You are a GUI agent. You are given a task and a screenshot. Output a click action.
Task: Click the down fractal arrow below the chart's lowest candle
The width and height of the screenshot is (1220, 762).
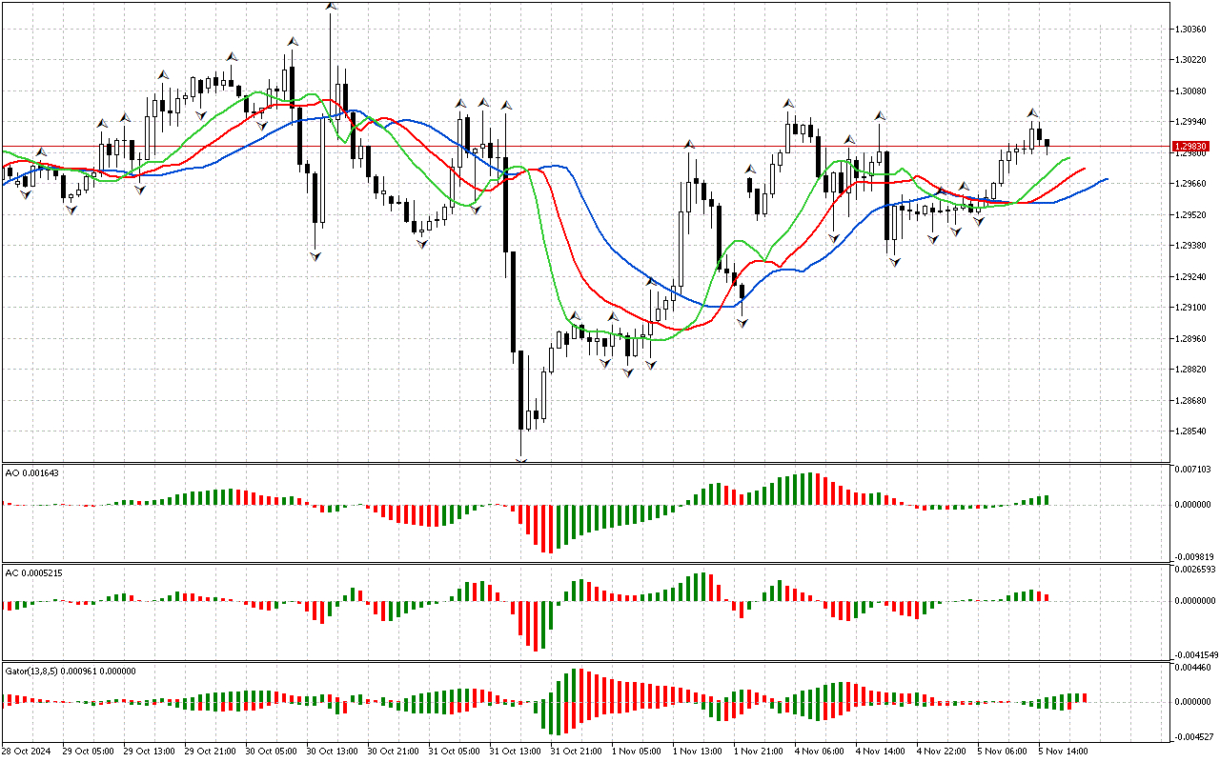(521, 461)
